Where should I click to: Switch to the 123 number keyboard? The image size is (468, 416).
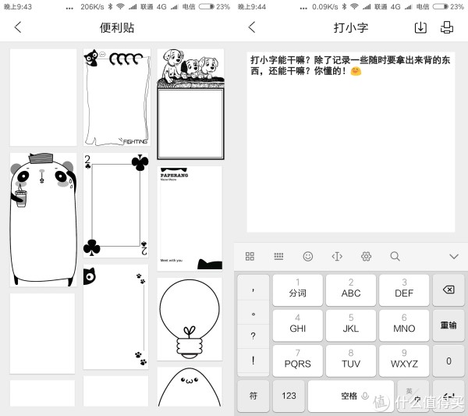289,396
